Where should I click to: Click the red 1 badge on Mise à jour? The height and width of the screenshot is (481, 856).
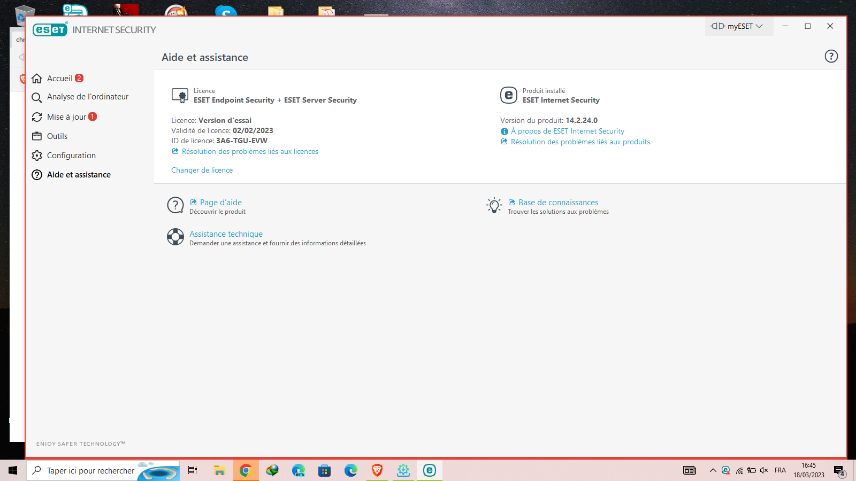(x=93, y=117)
